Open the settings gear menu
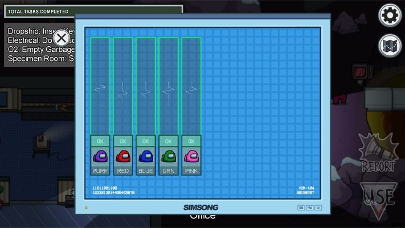 [x=390, y=15]
